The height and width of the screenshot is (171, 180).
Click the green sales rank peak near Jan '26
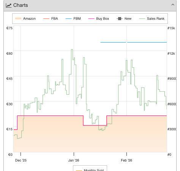pos(72,49)
